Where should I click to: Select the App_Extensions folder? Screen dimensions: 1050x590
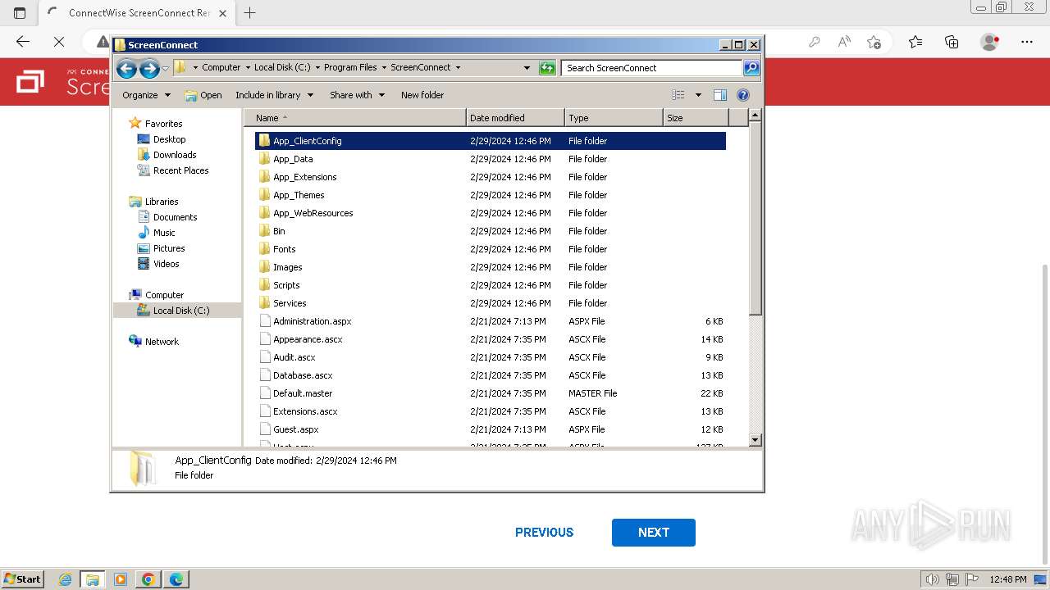tap(491, 177)
